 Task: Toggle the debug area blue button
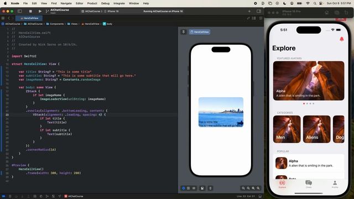(3, 196)
